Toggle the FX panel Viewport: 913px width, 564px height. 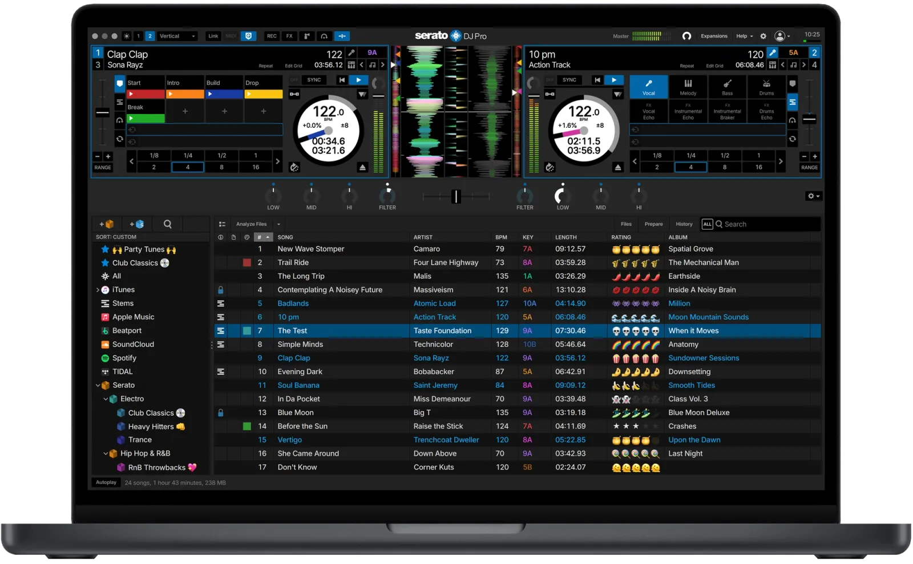289,36
